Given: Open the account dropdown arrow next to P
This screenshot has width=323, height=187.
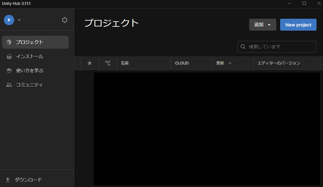Looking at the screenshot, I should coord(19,20).
